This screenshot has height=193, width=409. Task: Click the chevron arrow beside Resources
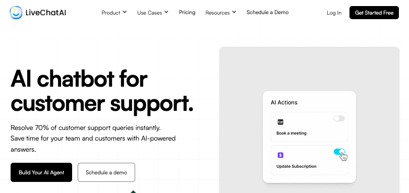click(x=234, y=12)
